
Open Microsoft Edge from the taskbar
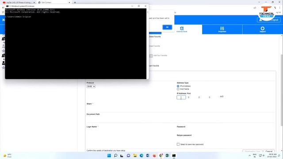click(x=141, y=155)
